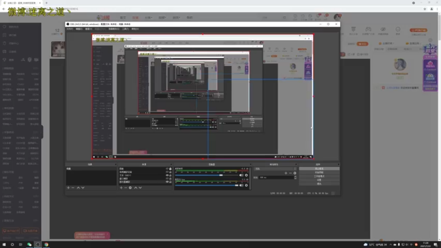Open Chrome from the taskbar
This screenshot has height=248, width=441.
pyautogui.click(x=46, y=245)
